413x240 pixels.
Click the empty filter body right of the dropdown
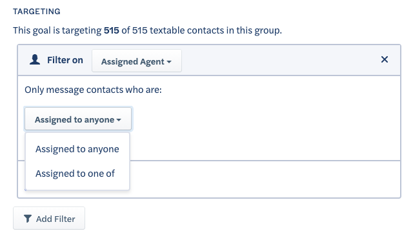263,119
